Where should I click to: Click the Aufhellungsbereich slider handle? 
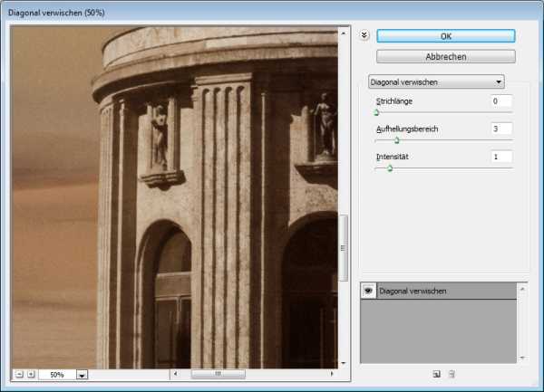tap(396, 140)
